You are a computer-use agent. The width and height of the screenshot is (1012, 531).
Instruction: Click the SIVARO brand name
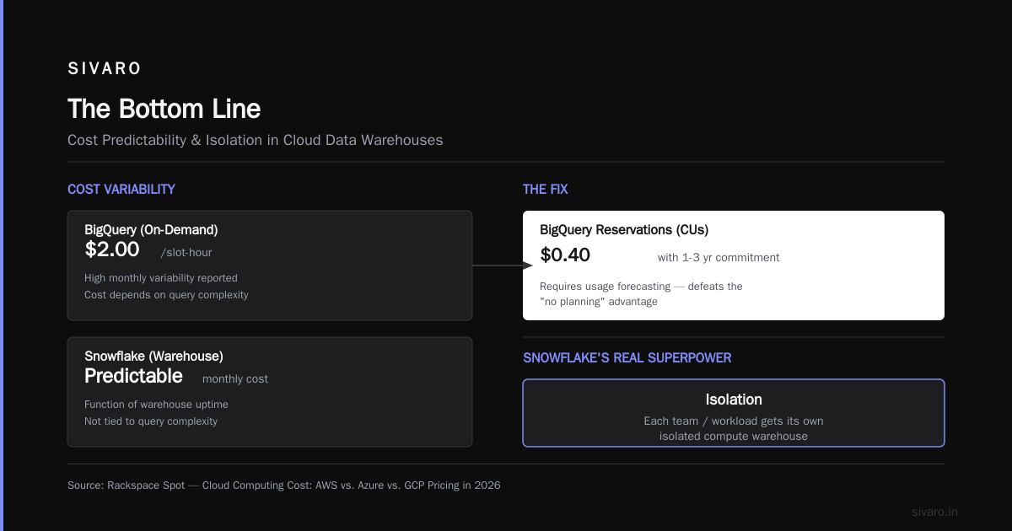(x=105, y=69)
